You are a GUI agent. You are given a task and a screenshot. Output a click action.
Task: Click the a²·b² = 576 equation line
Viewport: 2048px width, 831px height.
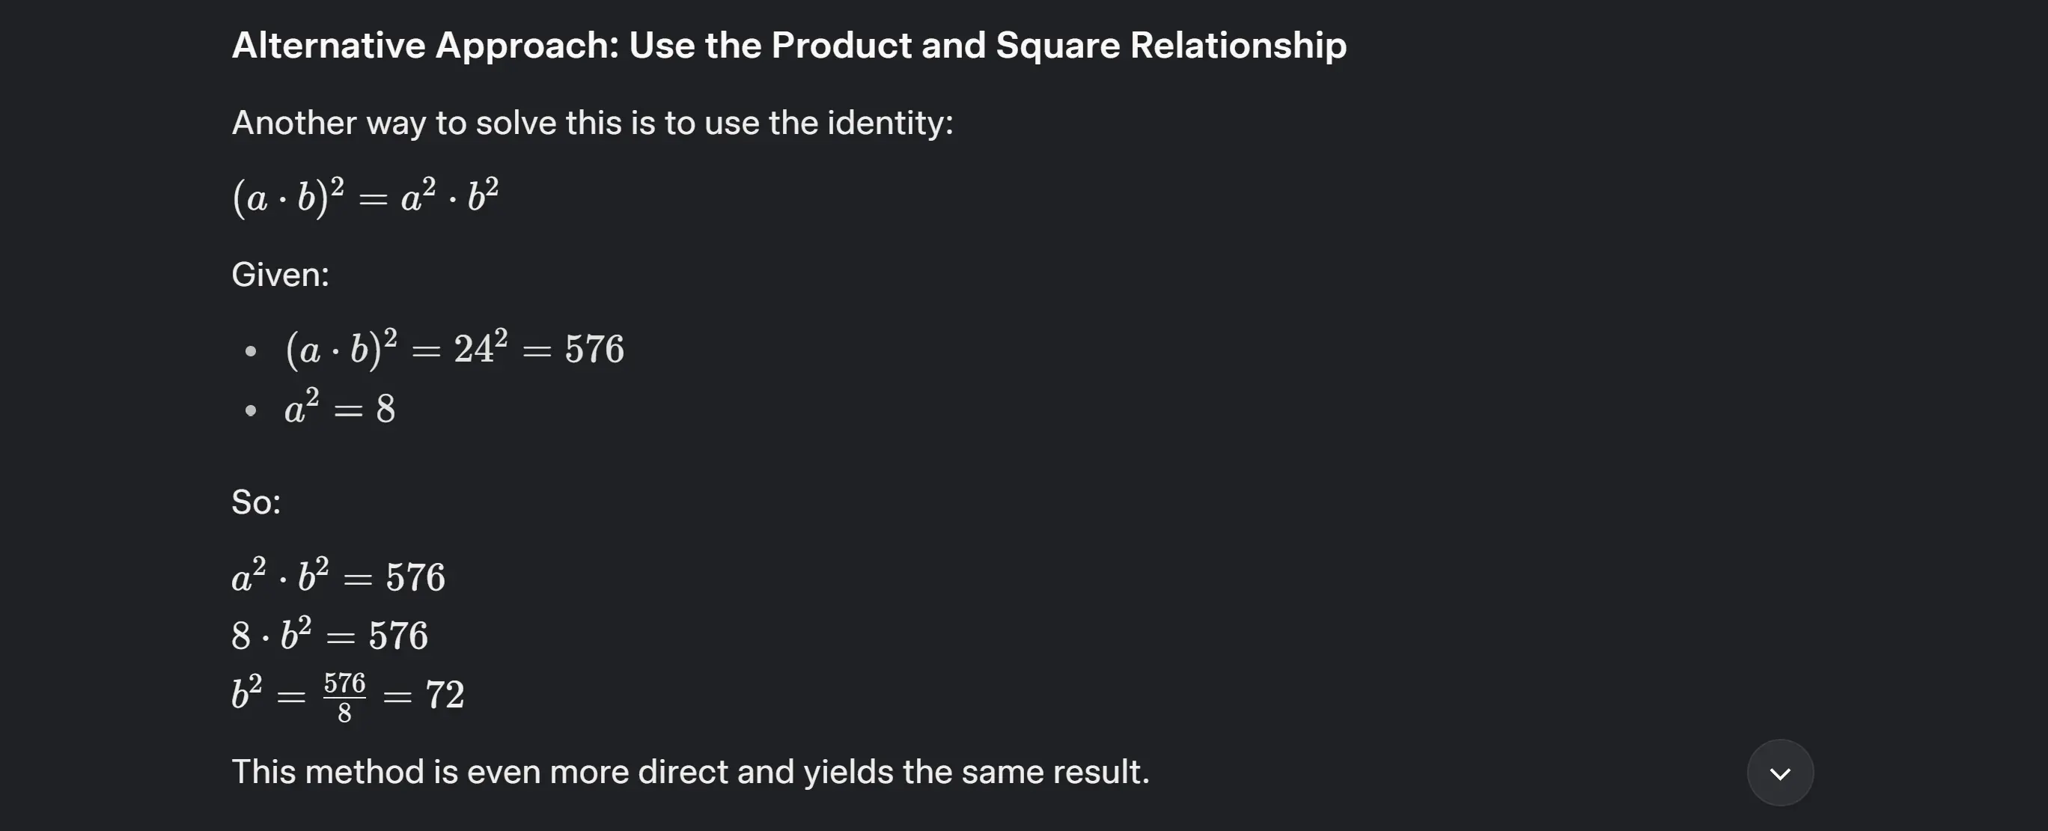pyautogui.click(x=338, y=576)
